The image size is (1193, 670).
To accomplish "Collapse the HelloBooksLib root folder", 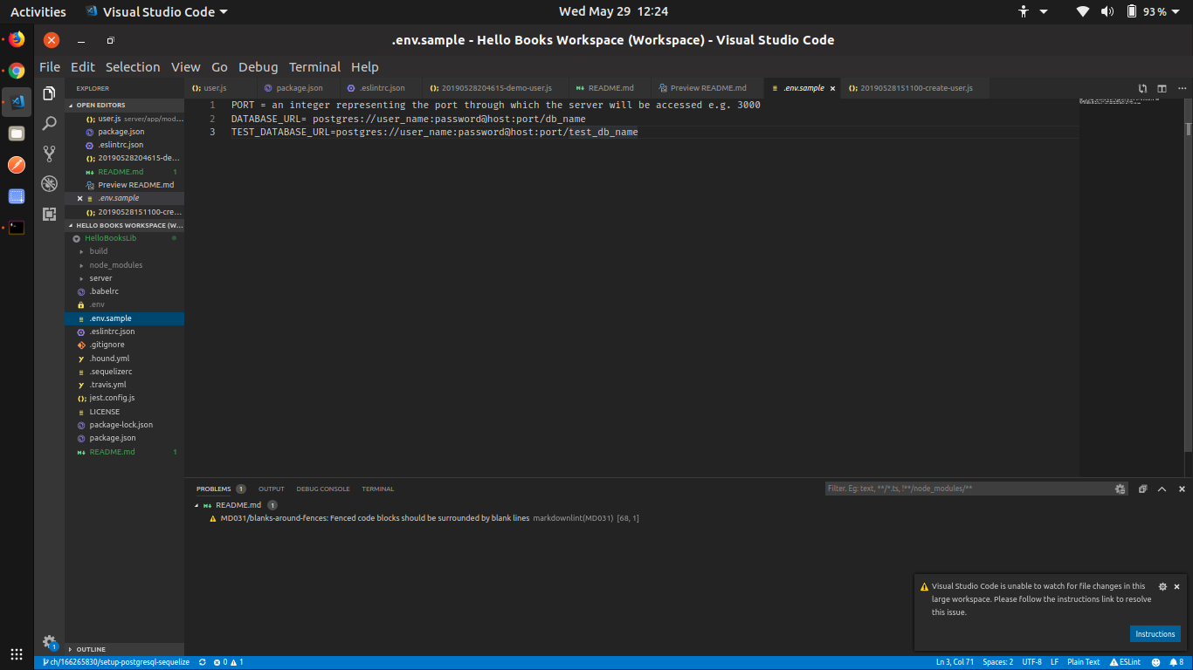I will click(x=124, y=238).
